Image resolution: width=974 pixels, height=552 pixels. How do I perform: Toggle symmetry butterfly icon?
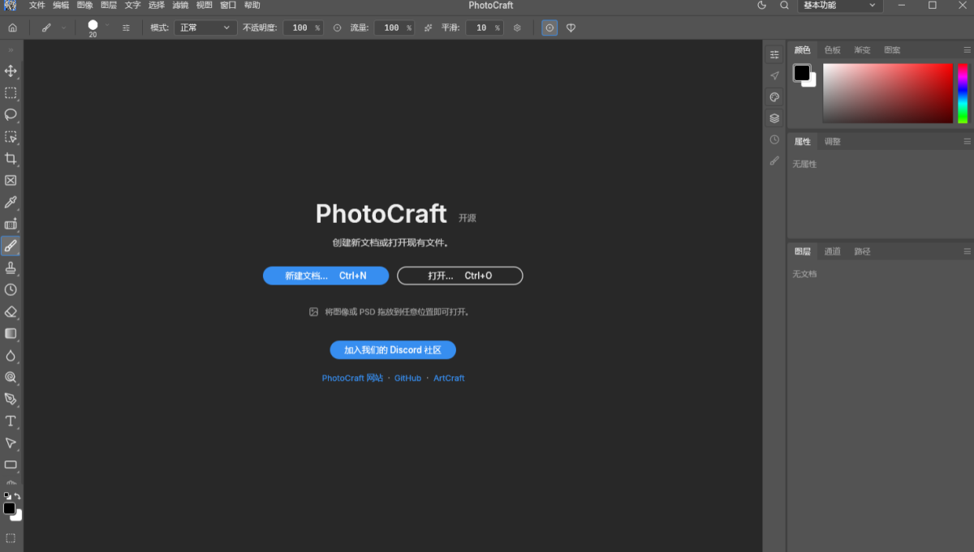tap(571, 28)
